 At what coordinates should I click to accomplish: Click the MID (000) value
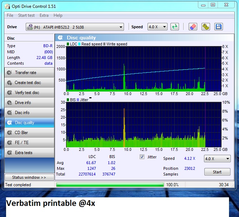49,52
